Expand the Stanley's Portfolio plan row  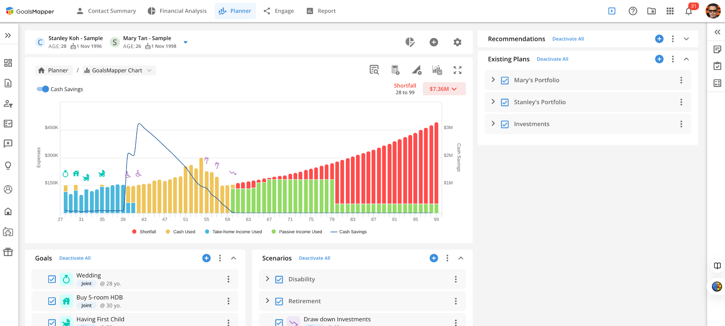click(x=493, y=102)
